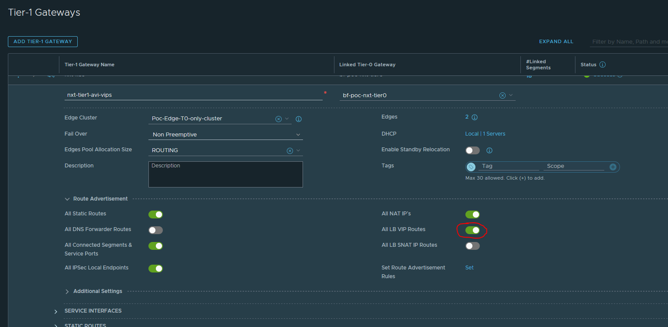This screenshot has height=327, width=668.
Task: Click the EXPAND ALL link
Action: click(x=556, y=41)
